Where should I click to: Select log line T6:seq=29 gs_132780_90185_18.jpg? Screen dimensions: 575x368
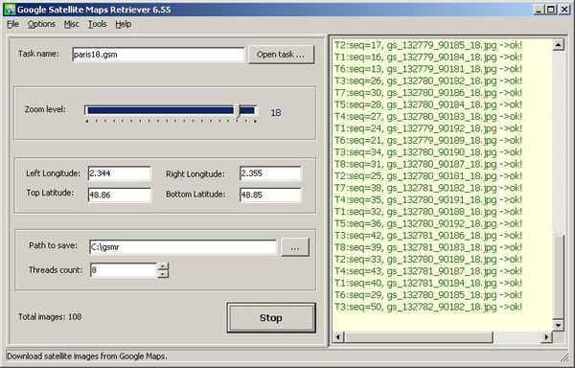tap(427, 295)
